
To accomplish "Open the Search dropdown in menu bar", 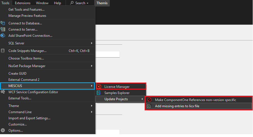I will click(79, 3).
